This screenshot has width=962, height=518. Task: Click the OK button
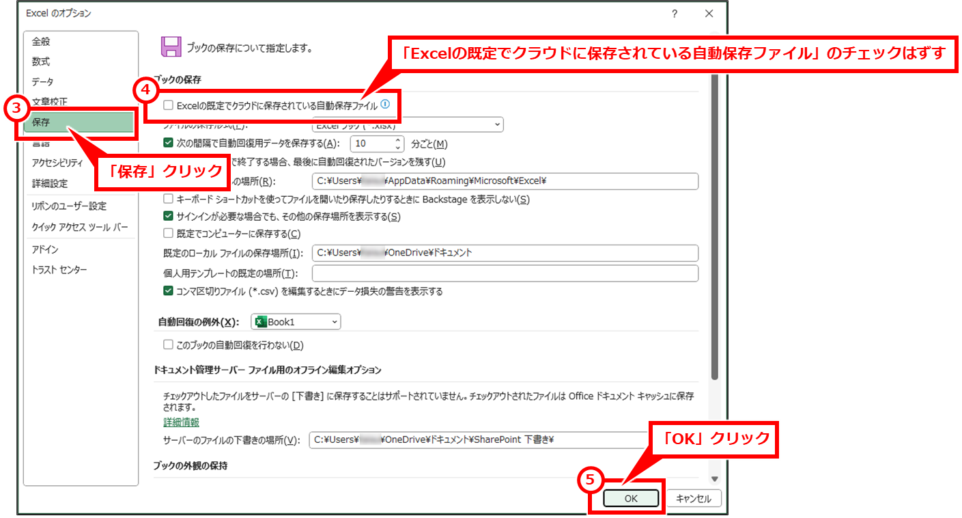pos(631,499)
